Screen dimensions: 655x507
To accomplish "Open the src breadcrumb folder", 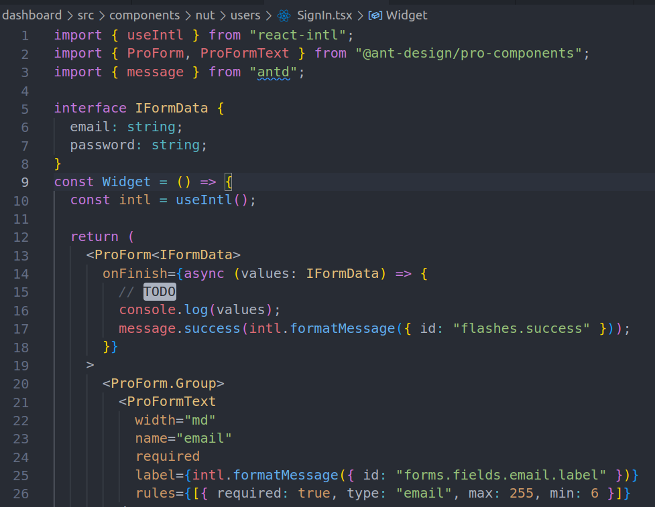I will point(86,15).
